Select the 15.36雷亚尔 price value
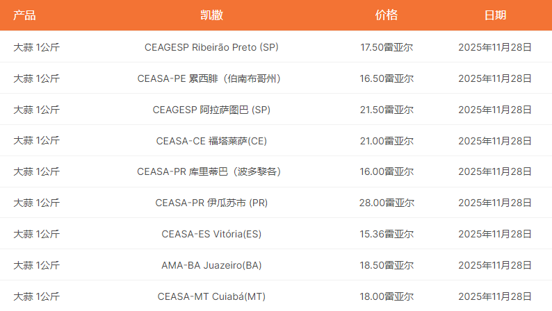 387,234
